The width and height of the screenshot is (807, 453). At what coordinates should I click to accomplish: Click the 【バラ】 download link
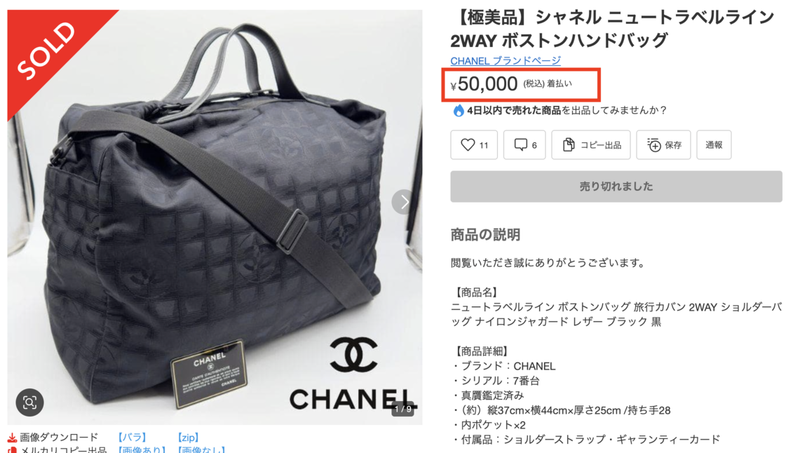132,438
